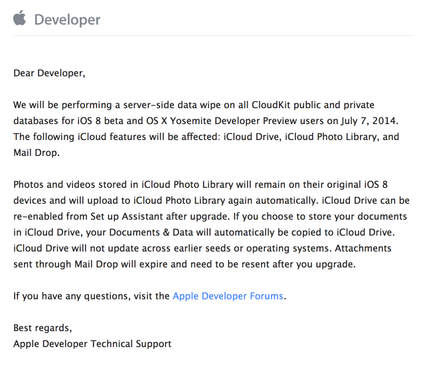Click the Developer header title
Screen dimensions: 425x367
click(x=67, y=20)
